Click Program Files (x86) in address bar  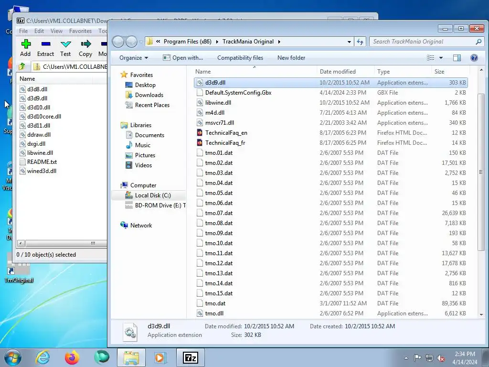[187, 42]
